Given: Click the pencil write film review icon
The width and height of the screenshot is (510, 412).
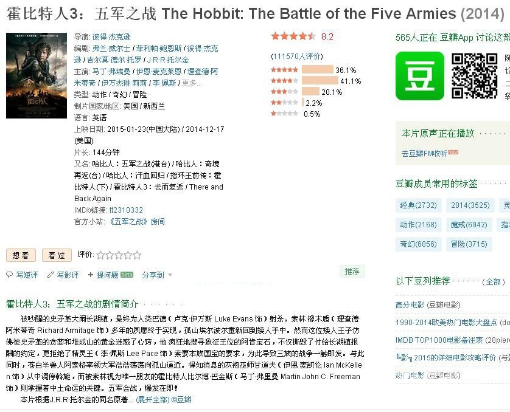Looking at the screenshot, I should pos(51,275).
